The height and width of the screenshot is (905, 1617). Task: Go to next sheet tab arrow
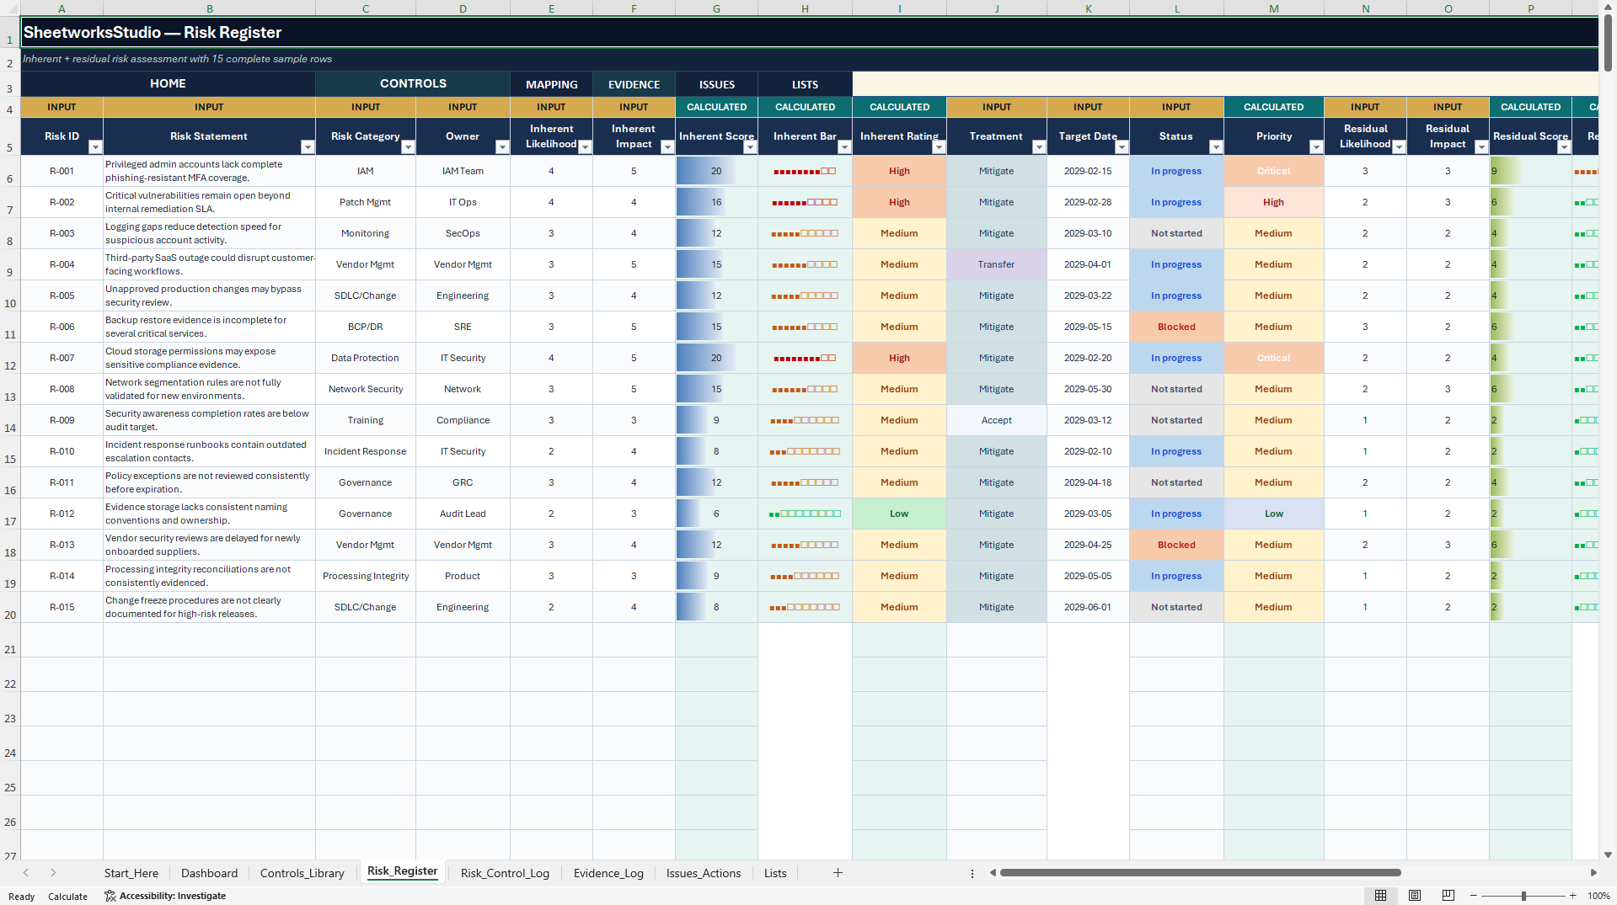coord(53,873)
